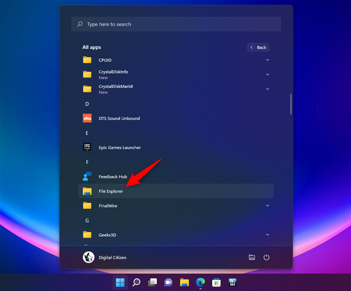The width and height of the screenshot is (351, 291).
Task: Open Search from the taskbar
Action: pos(136,282)
